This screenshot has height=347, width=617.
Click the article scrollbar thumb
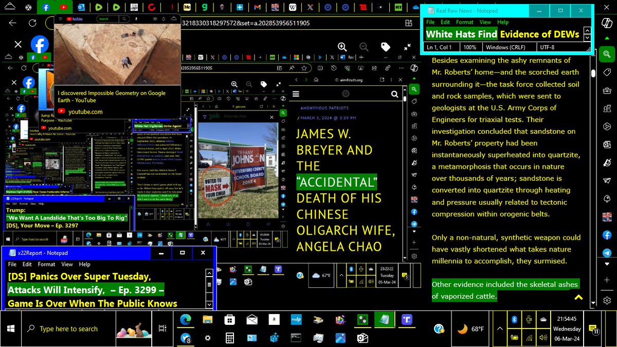coord(593,73)
